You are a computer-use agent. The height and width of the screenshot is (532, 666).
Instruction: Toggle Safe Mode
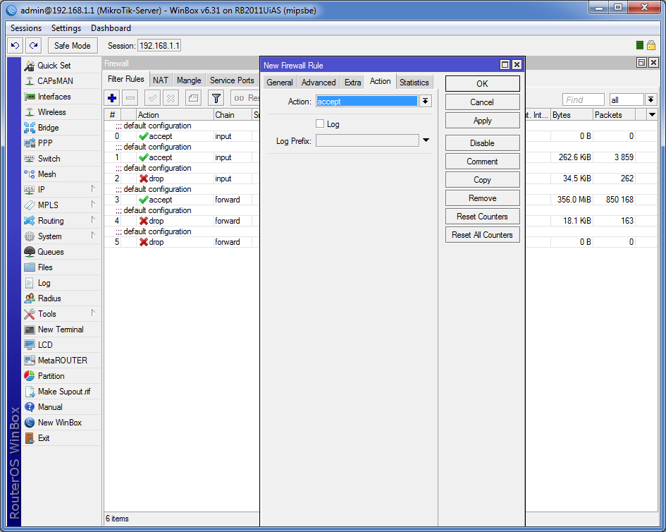click(x=73, y=45)
